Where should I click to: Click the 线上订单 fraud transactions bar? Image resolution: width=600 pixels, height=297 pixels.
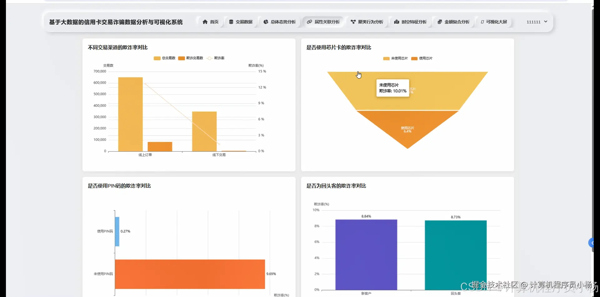click(x=160, y=147)
